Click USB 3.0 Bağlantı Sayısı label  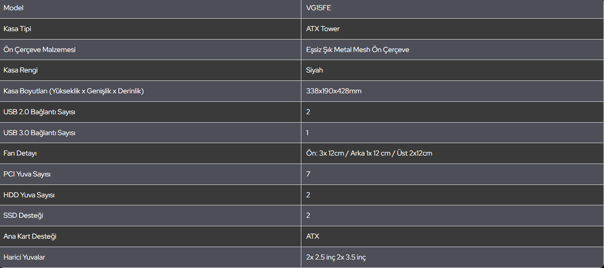click(39, 133)
